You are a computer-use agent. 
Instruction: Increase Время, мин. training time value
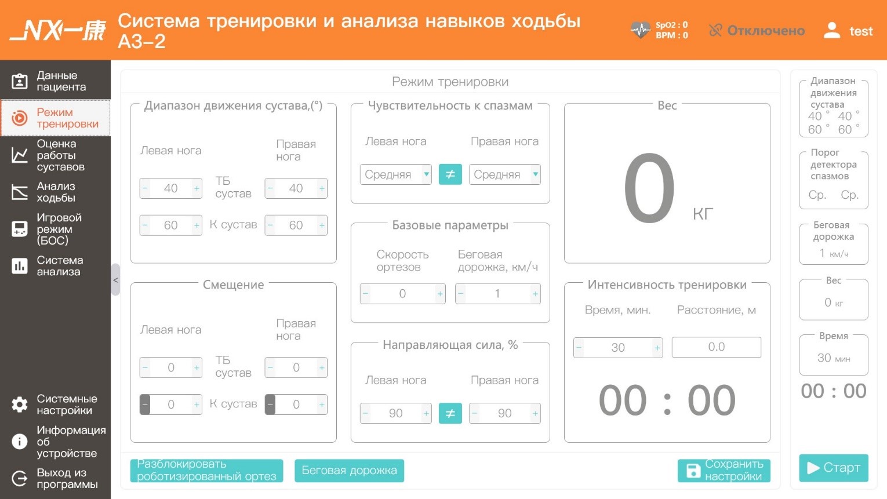click(x=657, y=348)
